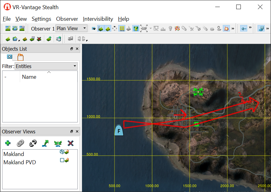Expand overflow chevron next to sight-line icon
271x192 pixels.
pos(250,27)
